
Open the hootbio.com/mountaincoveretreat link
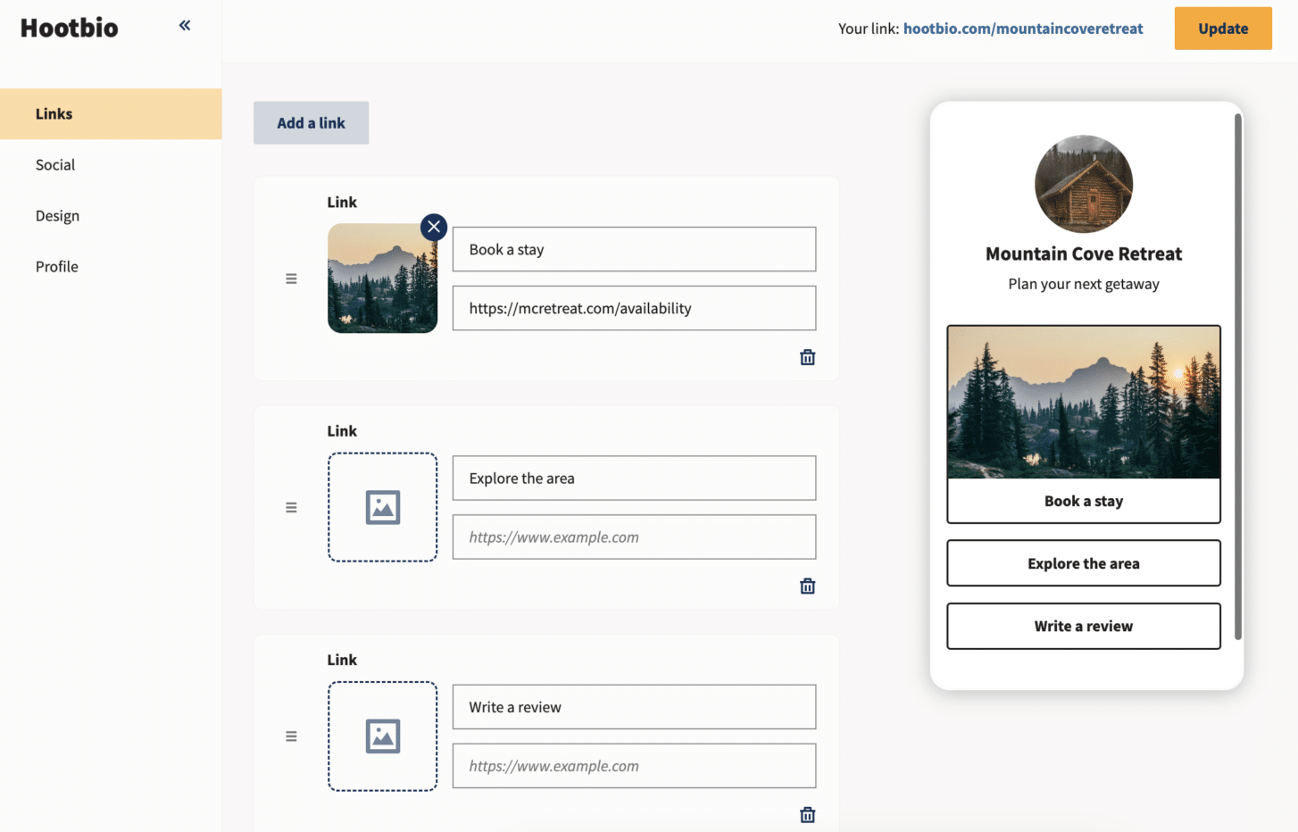pos(1022,29)
